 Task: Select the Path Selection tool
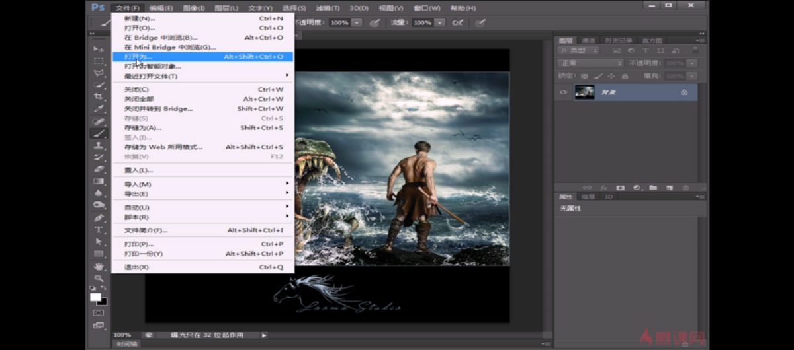click(99, 242)
